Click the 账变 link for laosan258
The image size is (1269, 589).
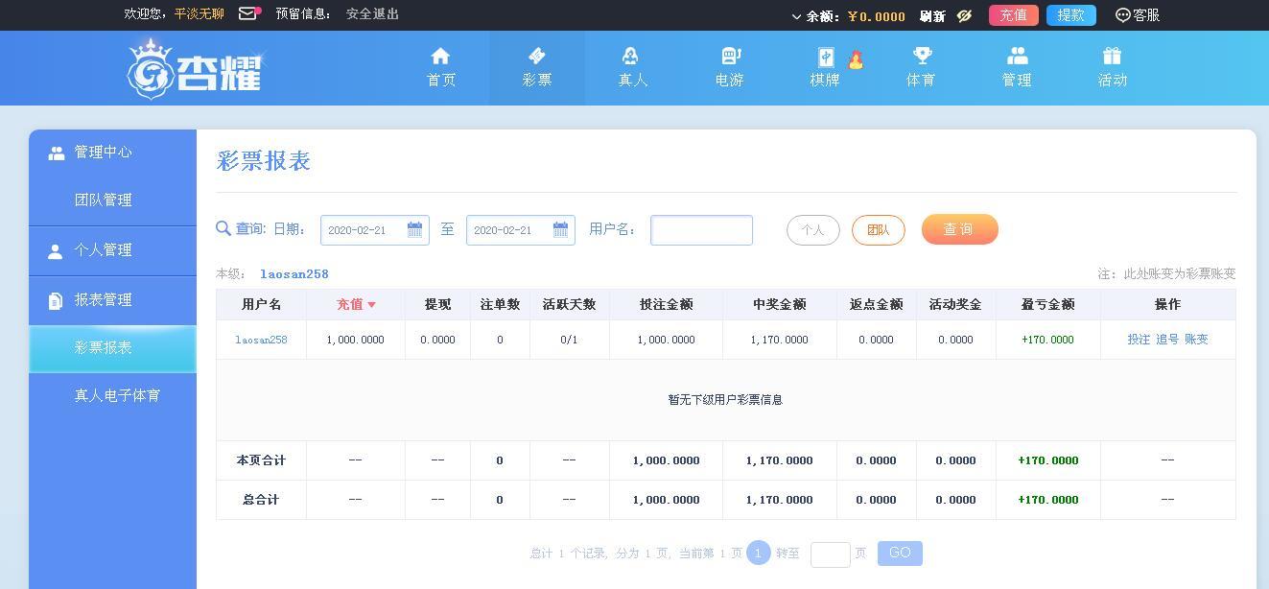point(1196,340)
